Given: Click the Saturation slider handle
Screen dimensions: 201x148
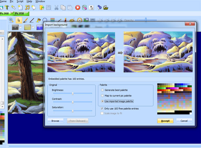Looking at the screenshot, I should (73, 111).
